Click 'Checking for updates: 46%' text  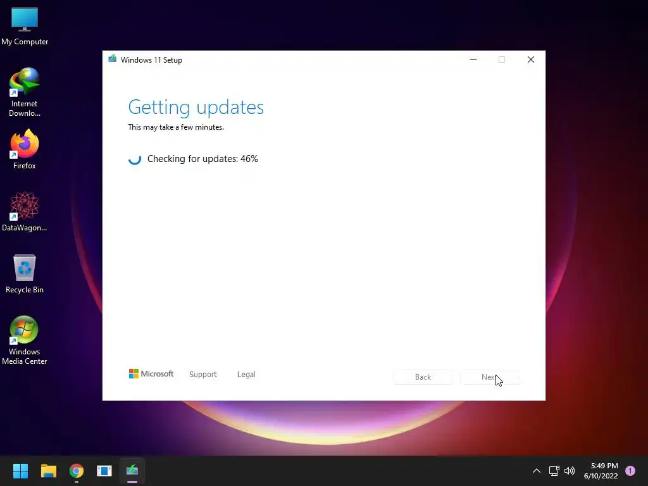pos(202,159)
